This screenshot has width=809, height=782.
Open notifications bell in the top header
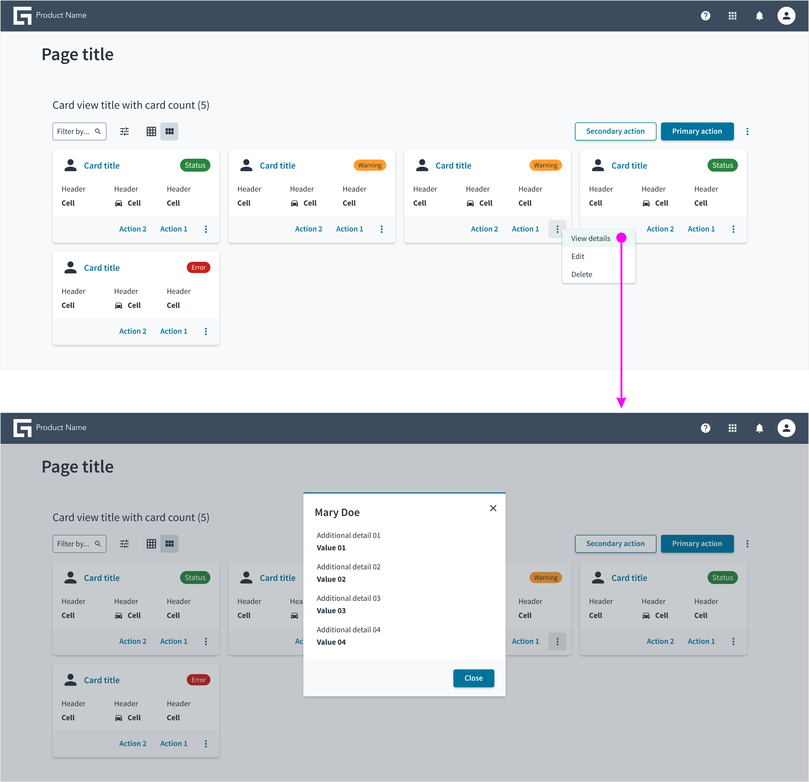759,16
